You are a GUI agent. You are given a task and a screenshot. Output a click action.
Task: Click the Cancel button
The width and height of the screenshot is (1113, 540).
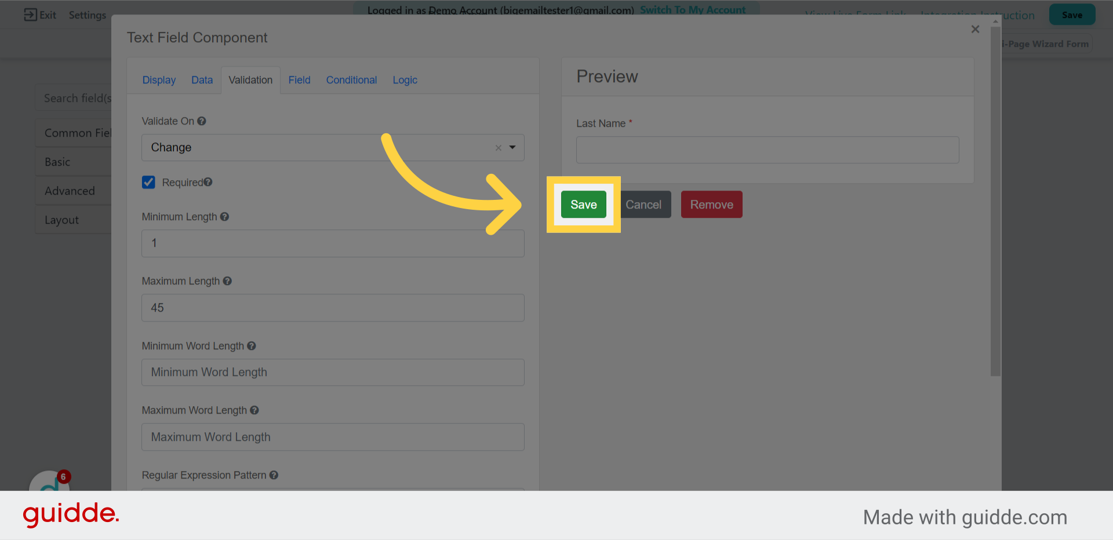pos(643,205)
